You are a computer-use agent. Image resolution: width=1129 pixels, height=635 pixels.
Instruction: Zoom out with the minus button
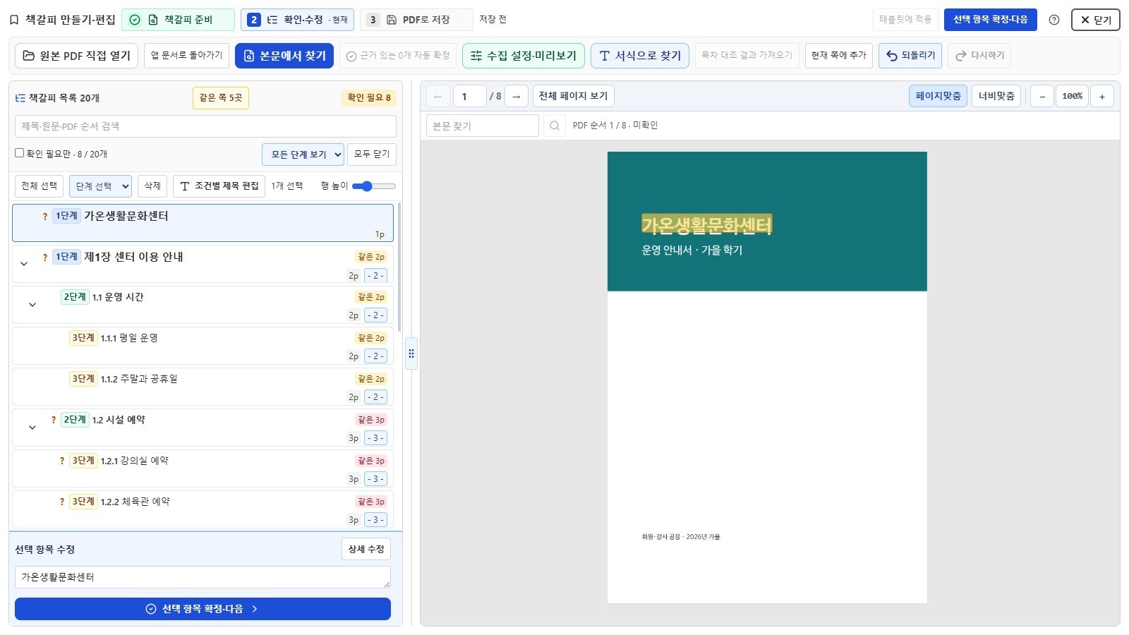[x=1042, y=97]
